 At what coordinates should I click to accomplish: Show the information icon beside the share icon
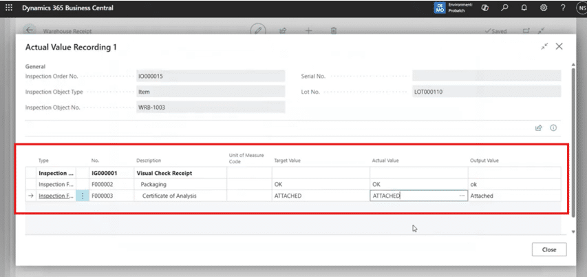coord(553,127)
